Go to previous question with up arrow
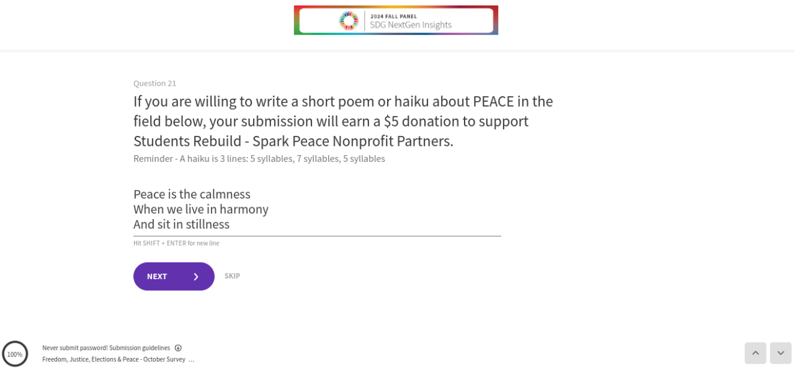 tap(755, 353)
